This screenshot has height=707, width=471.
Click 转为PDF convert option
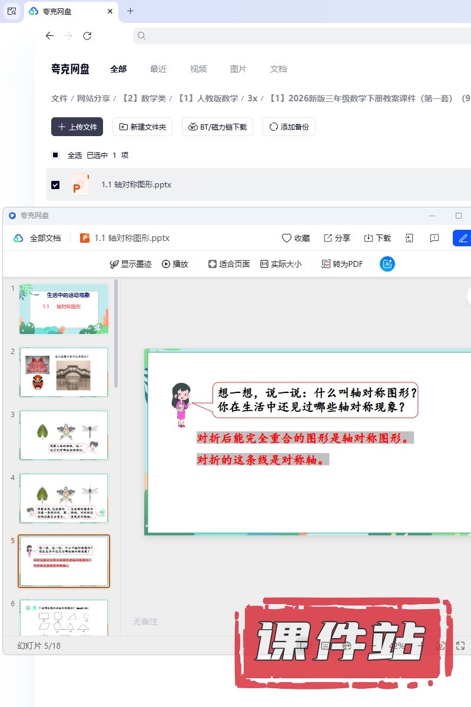click(x=342, y=264)
